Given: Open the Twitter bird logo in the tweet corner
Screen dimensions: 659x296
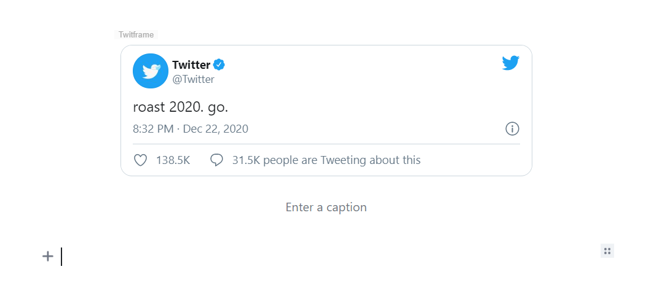Looking at the screenshot, I should click(510, 63).
